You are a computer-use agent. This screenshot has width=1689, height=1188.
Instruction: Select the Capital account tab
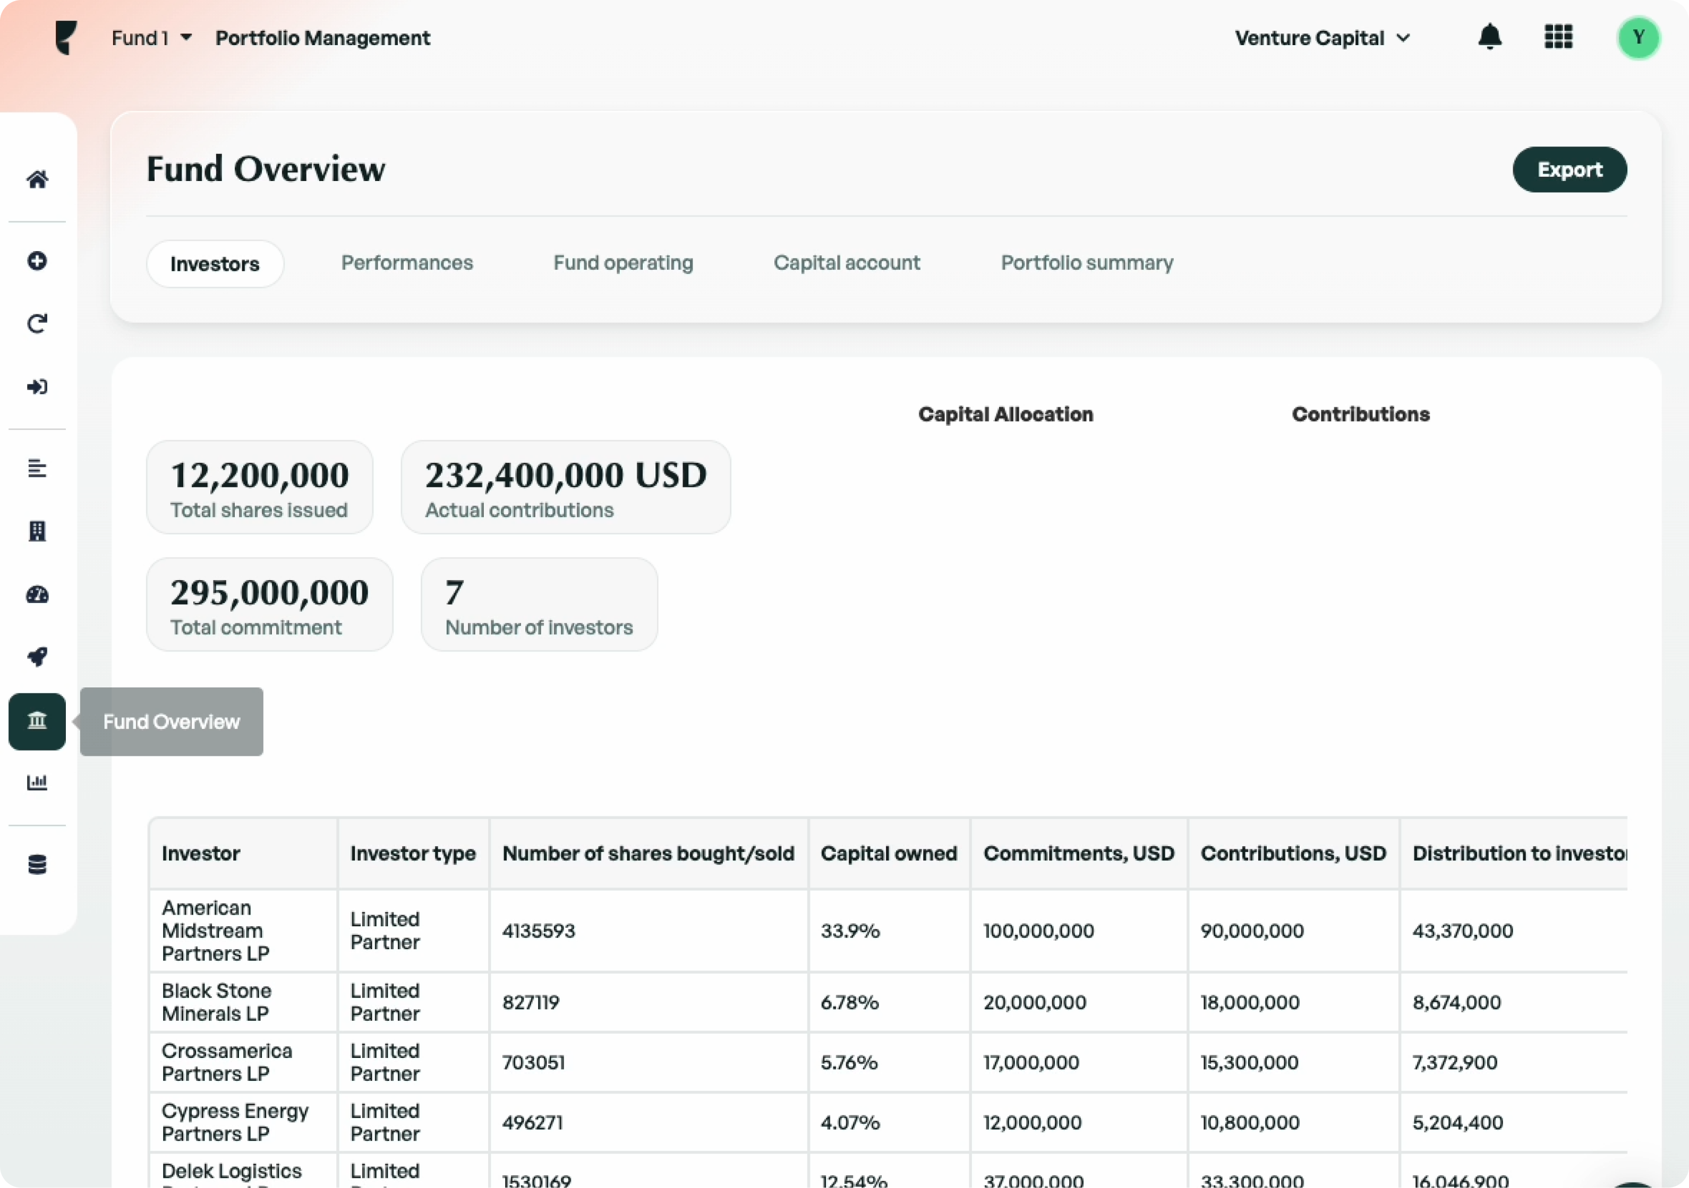pos(847,262)
